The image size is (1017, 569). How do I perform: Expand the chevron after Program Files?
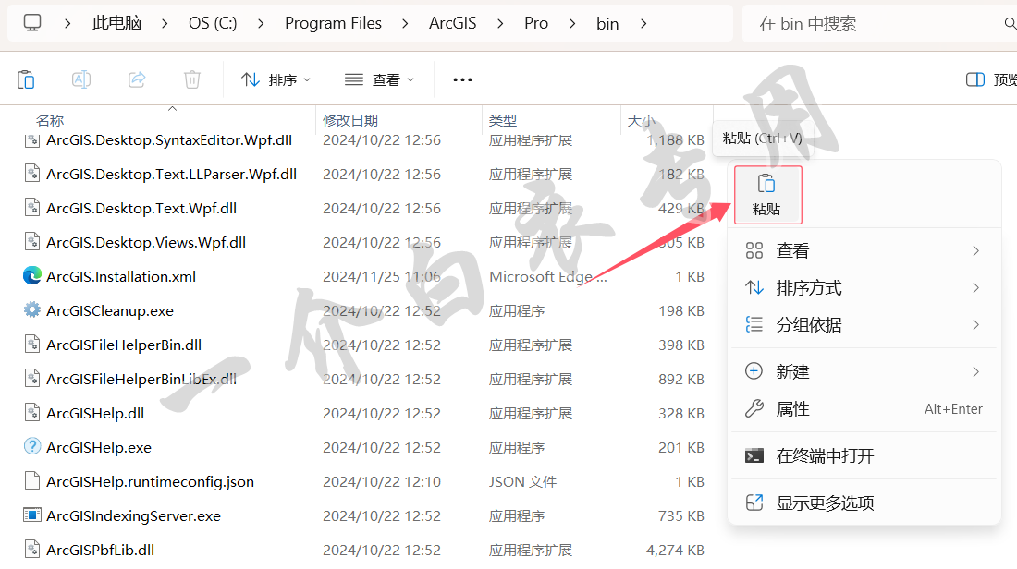[405, 23]
